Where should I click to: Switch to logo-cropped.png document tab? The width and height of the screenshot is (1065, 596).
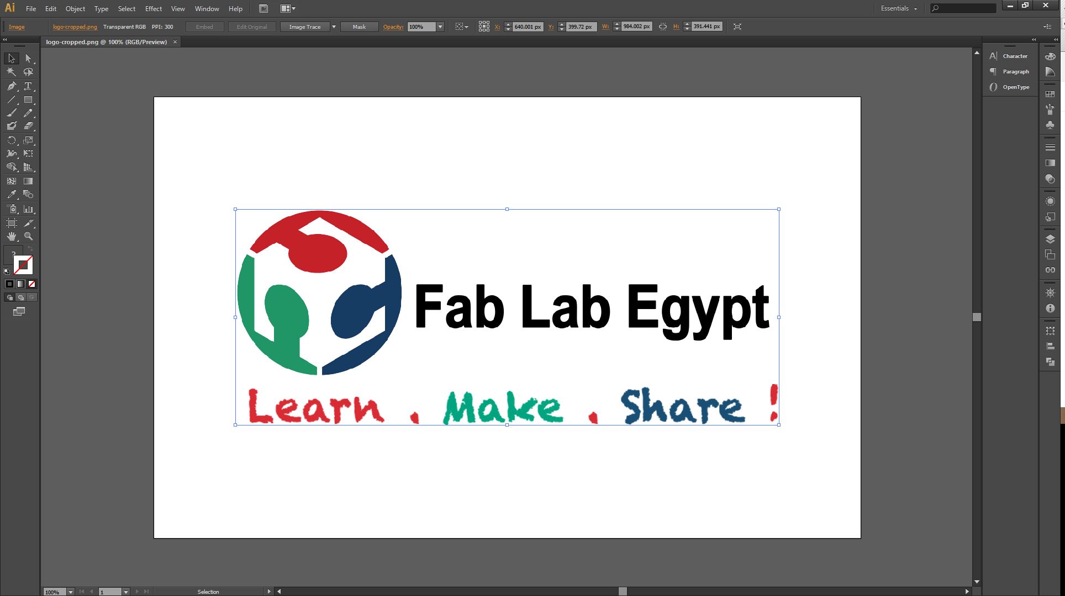[x=106, y=42]
